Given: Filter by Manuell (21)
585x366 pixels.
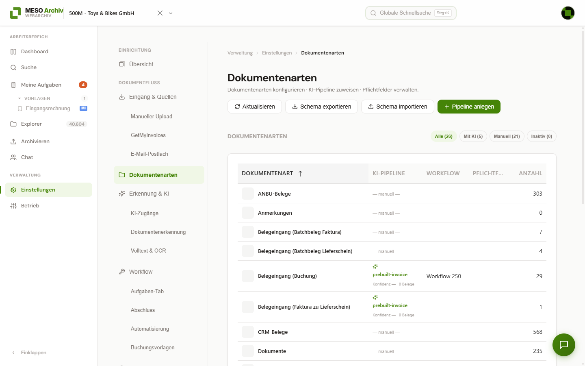Looking at the screenshot, I should 507,136.
